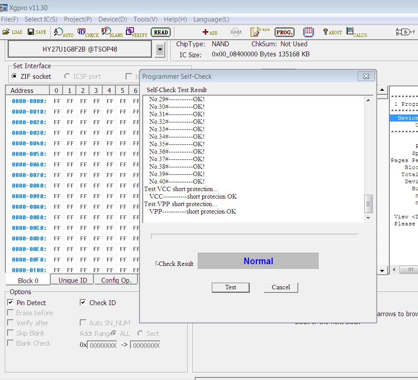Click the HY27U1G8F2B @TSOP48 chip button
The image size is (418, 380).
point(80,49)
